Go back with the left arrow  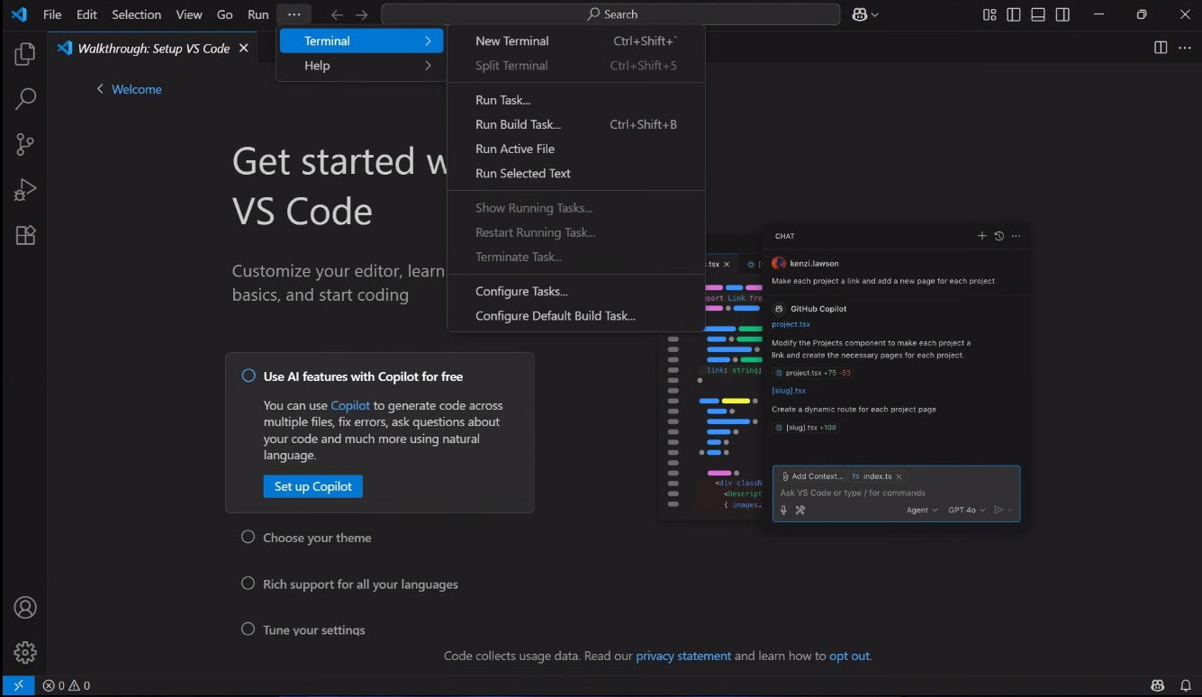337,14
